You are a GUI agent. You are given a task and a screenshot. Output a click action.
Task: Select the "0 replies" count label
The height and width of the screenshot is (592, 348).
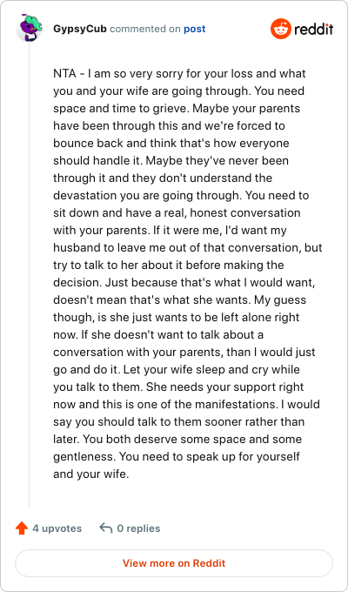click(138, 528)
